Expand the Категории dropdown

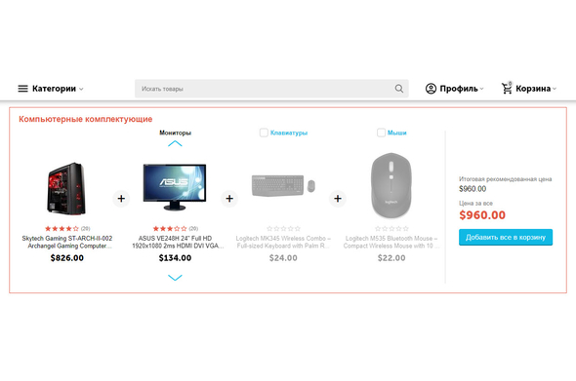[x=81, y=89]
